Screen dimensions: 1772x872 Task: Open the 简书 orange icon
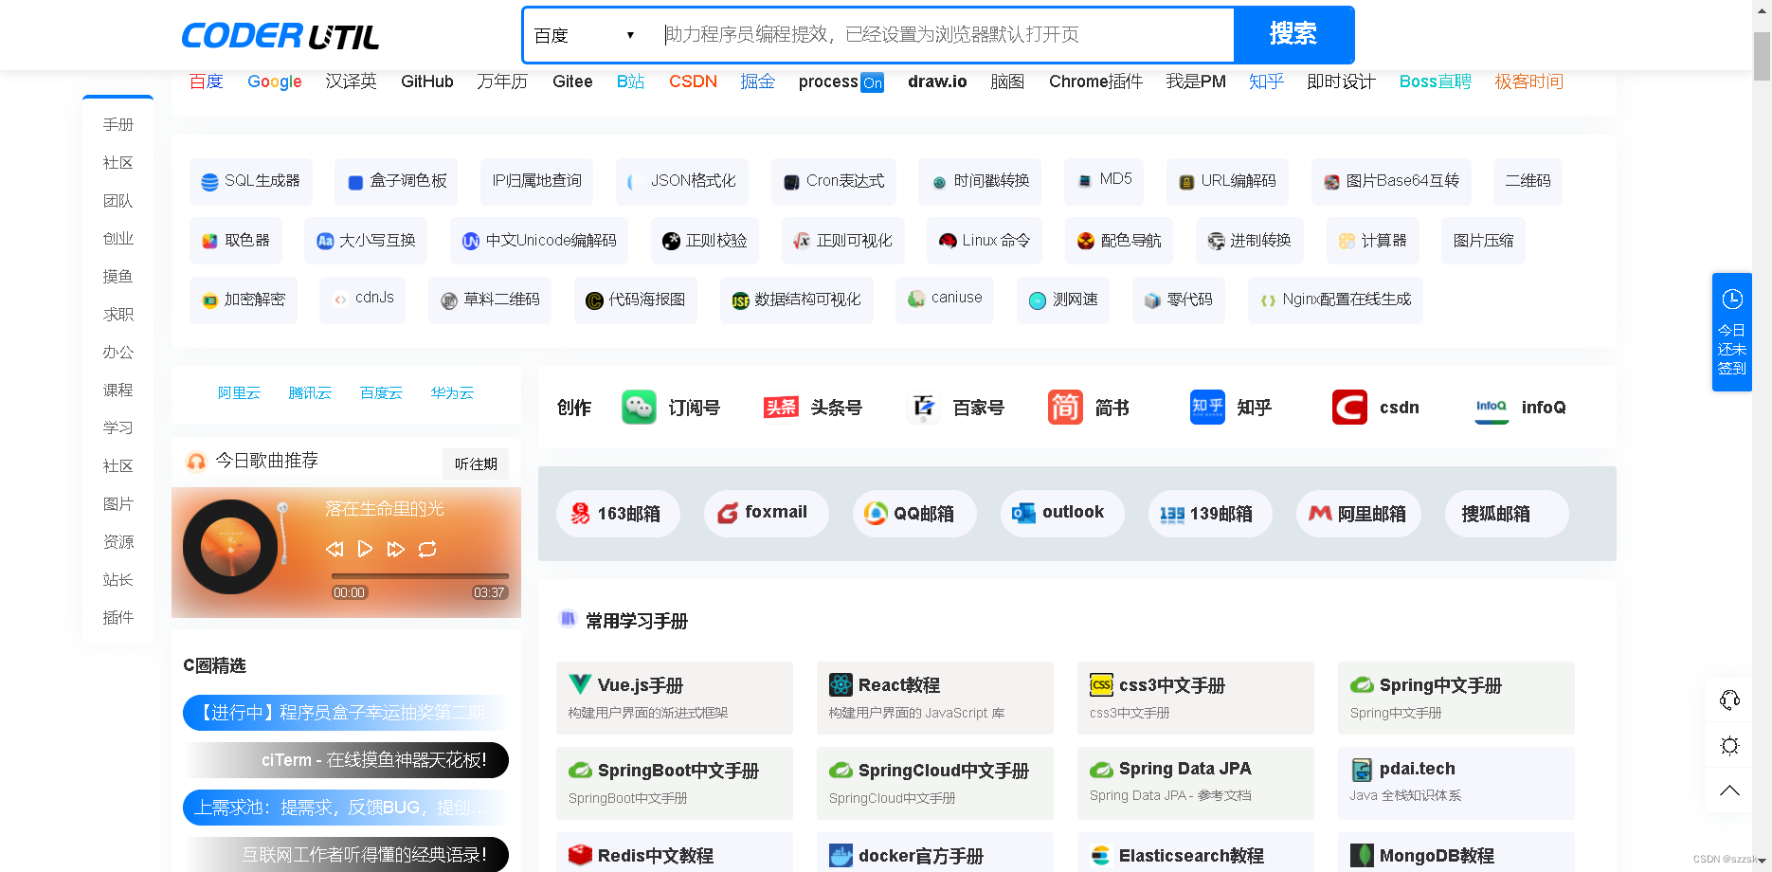pos(1065,408)
